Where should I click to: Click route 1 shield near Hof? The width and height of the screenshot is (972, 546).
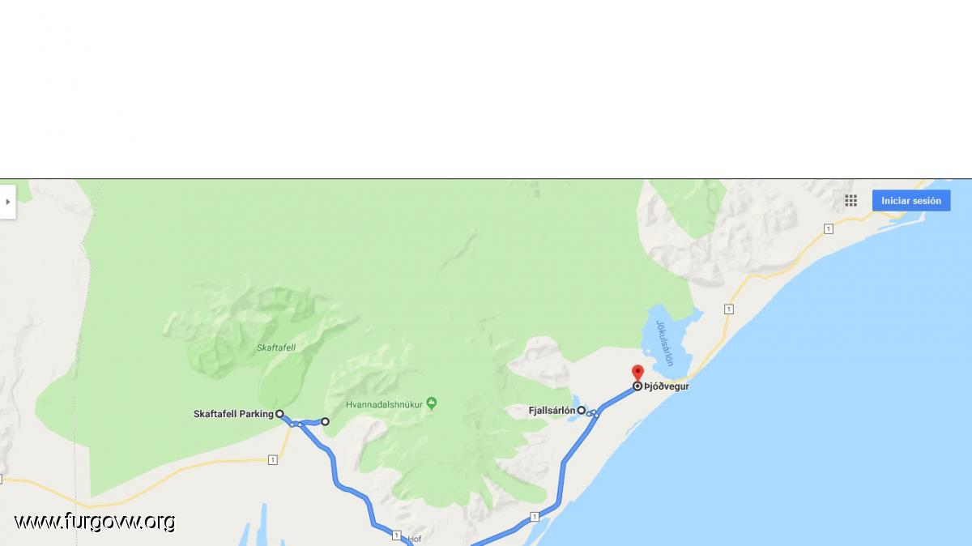396,535
